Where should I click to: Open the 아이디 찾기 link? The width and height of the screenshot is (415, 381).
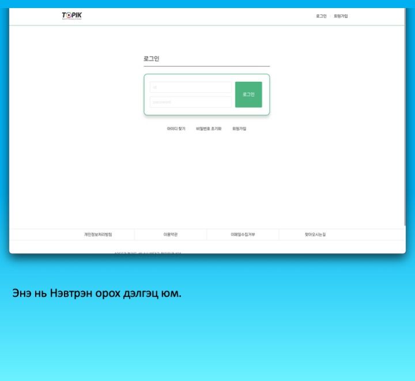click(x=176, y=129)
